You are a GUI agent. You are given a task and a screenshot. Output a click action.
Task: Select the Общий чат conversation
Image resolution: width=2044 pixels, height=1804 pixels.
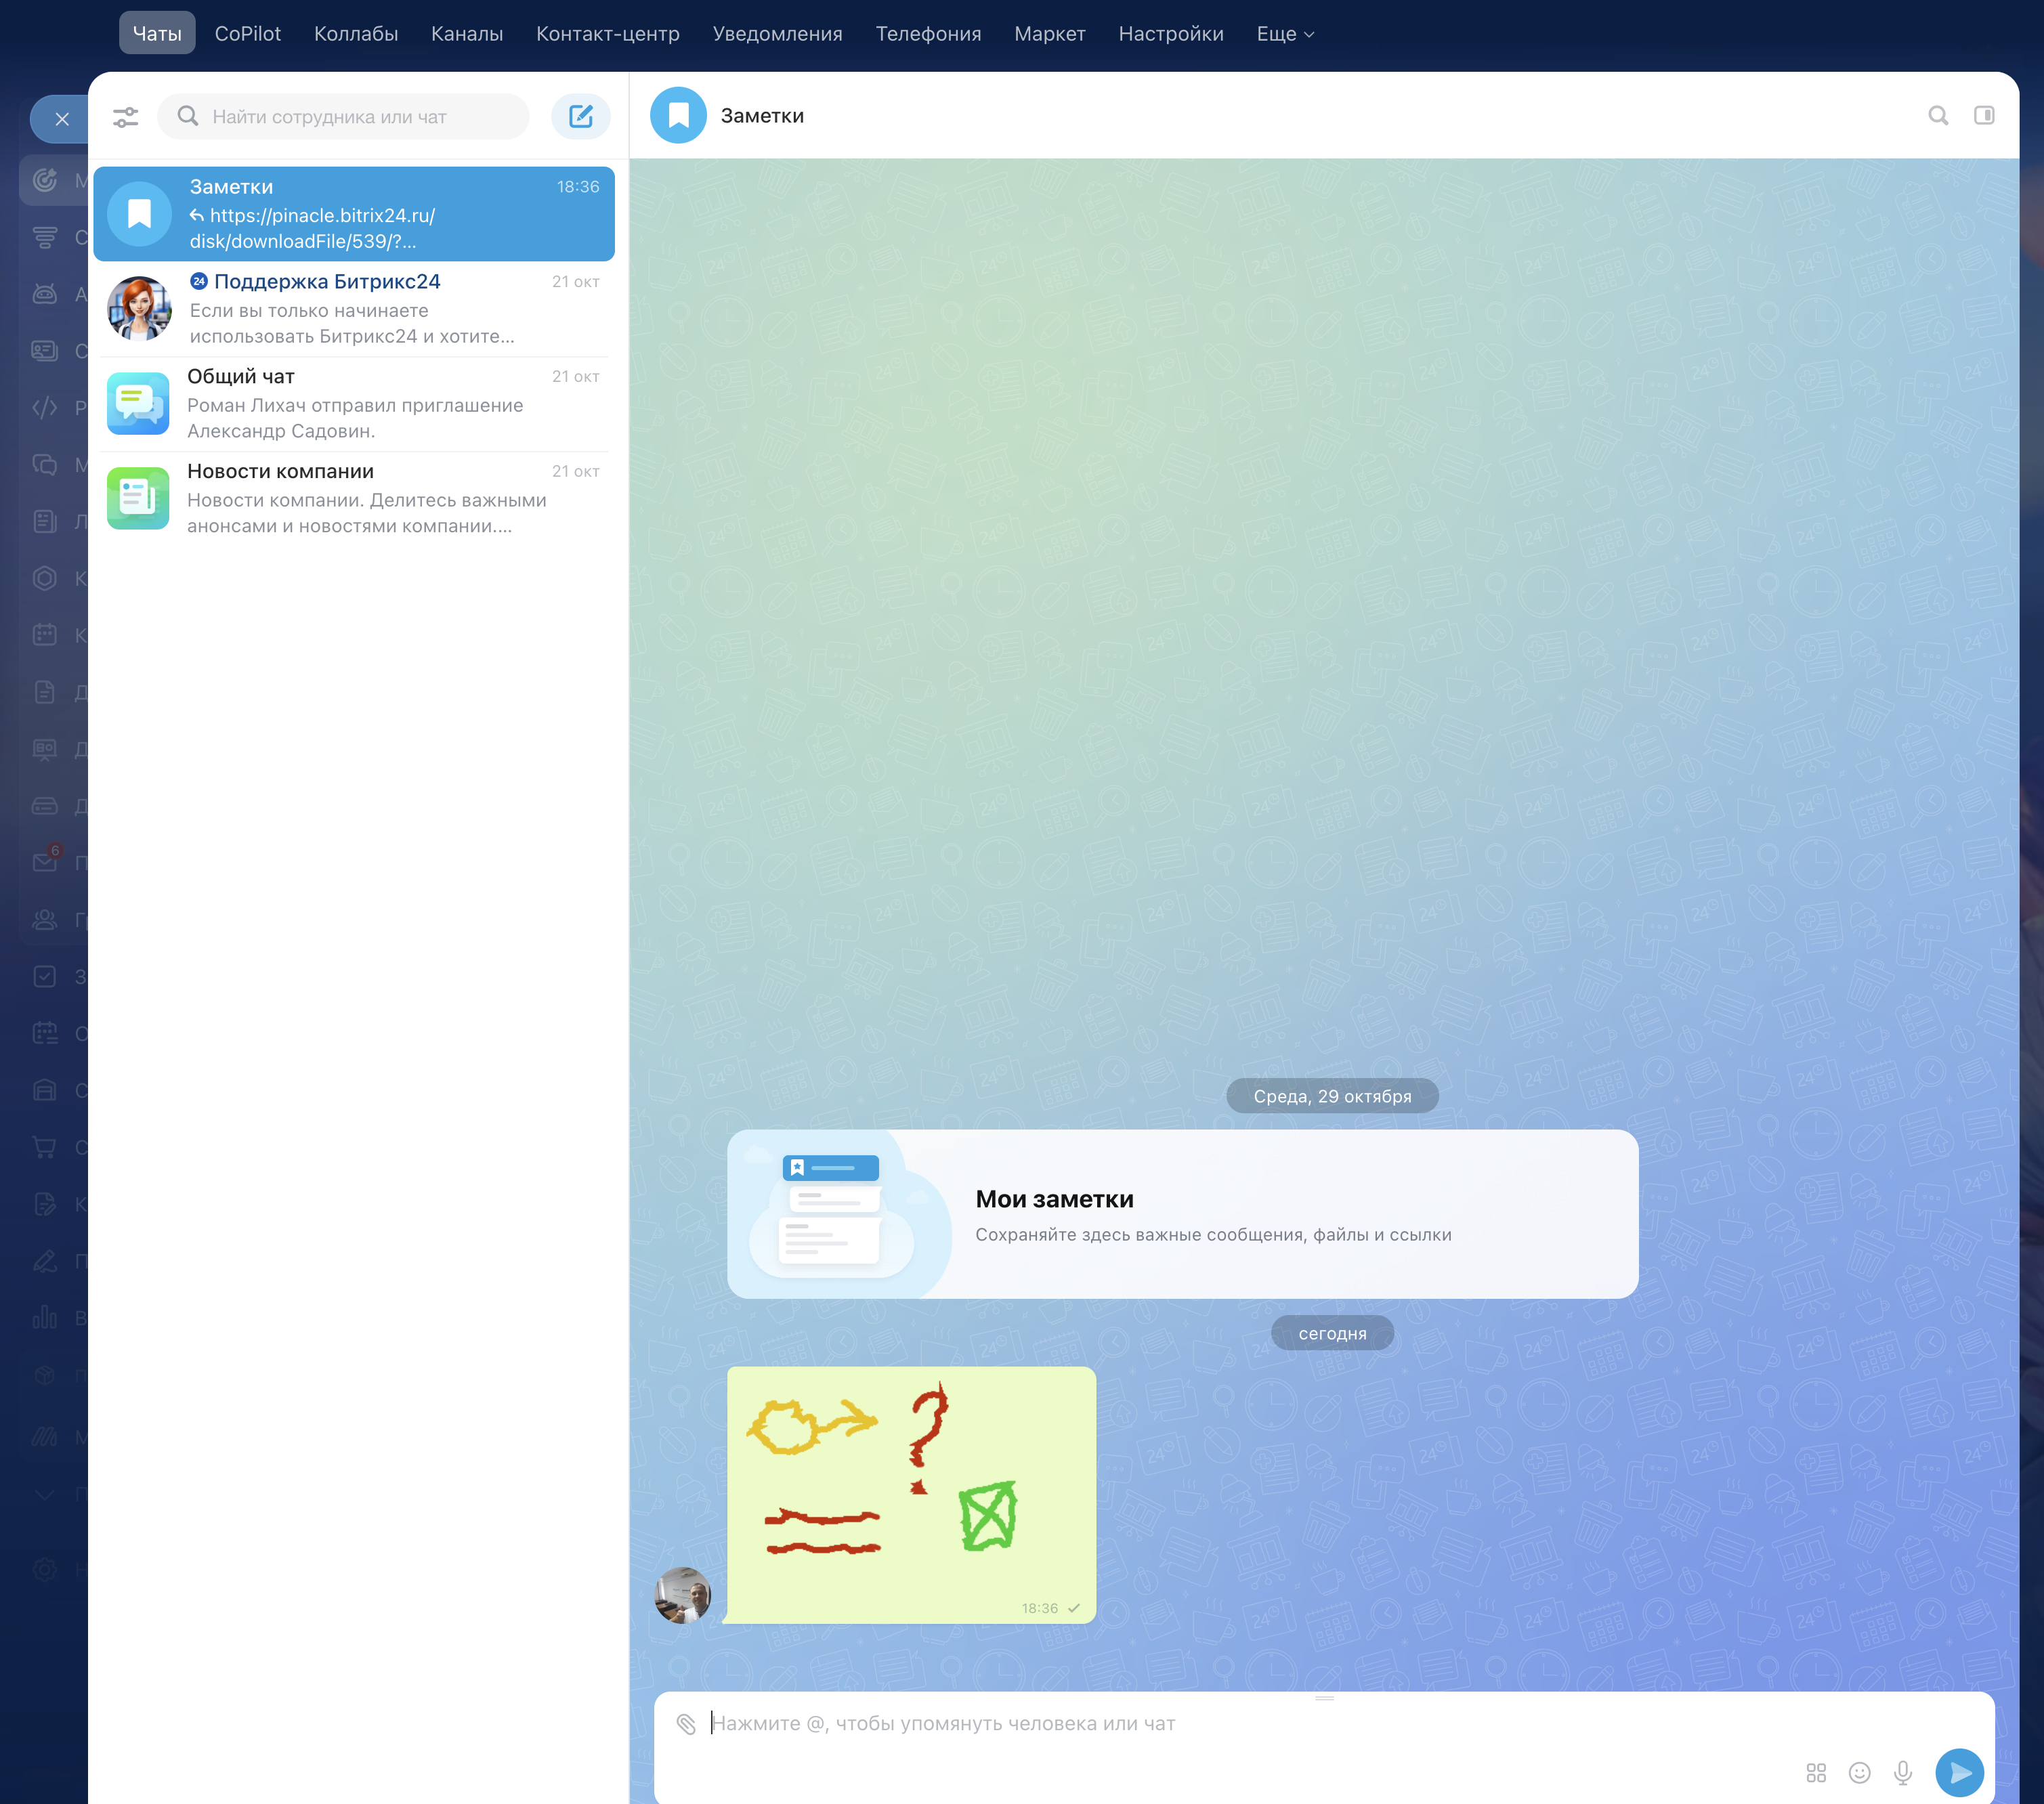click(x=354, y=404)
